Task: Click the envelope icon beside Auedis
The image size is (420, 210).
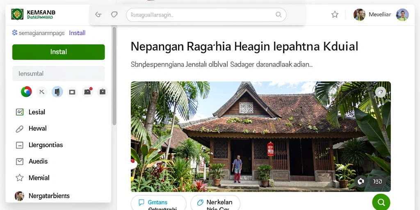Action: click(x=20, y=162)
